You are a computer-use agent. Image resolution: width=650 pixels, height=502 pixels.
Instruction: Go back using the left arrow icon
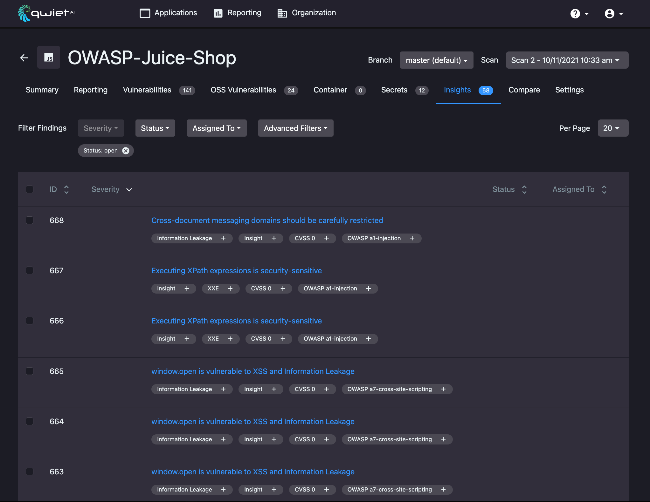tap(24, 58)
